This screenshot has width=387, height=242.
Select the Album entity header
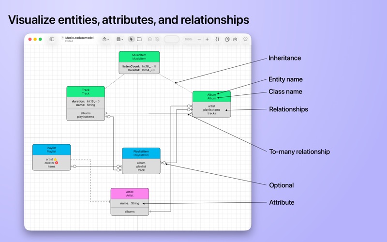tap(211, 96)
